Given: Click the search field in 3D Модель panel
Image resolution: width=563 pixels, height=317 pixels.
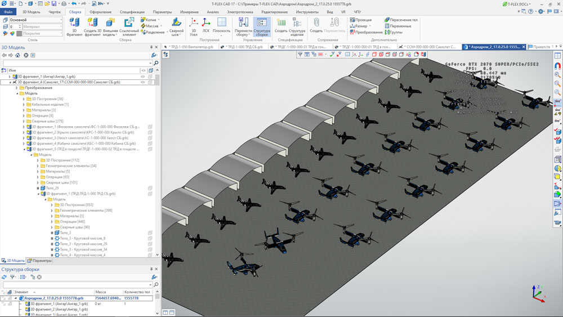Looking at the screenshot, I should [77, 63].
